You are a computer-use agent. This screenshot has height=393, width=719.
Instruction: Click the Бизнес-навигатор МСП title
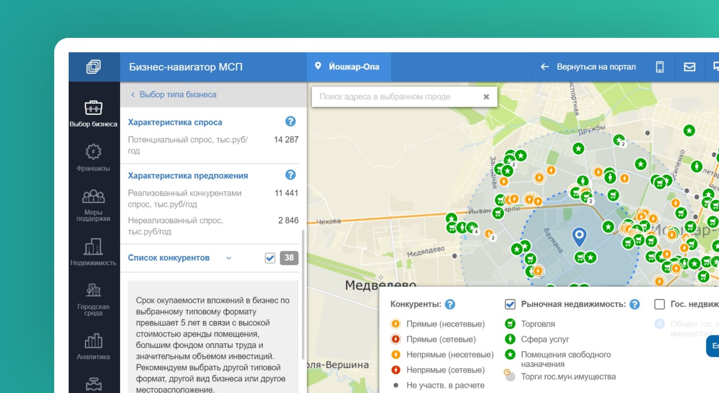[186, 67]
